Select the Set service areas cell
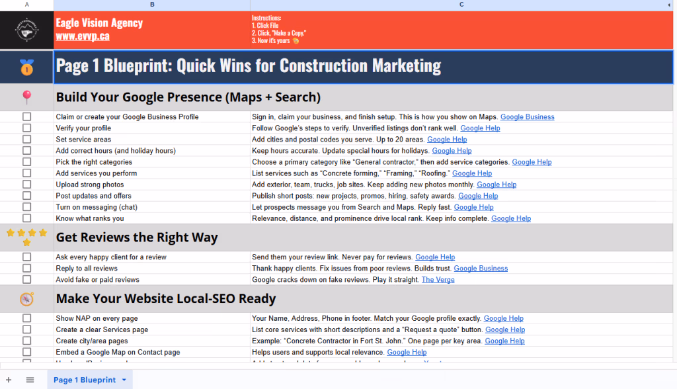The width and height of the screenshot is (677, 389). click(x=152, y=139)
